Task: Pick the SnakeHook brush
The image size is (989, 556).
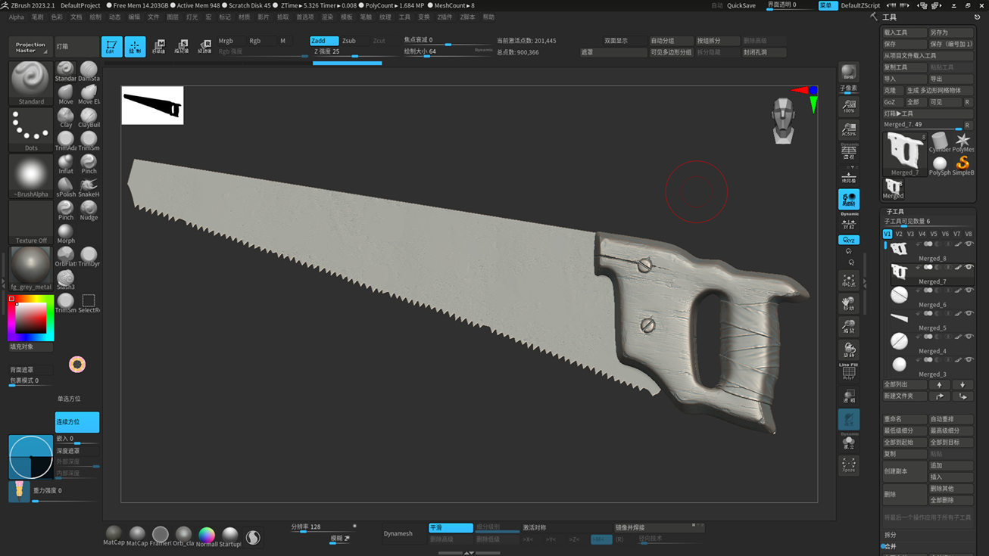Action: pyautogui.click(x=89, y=186)
